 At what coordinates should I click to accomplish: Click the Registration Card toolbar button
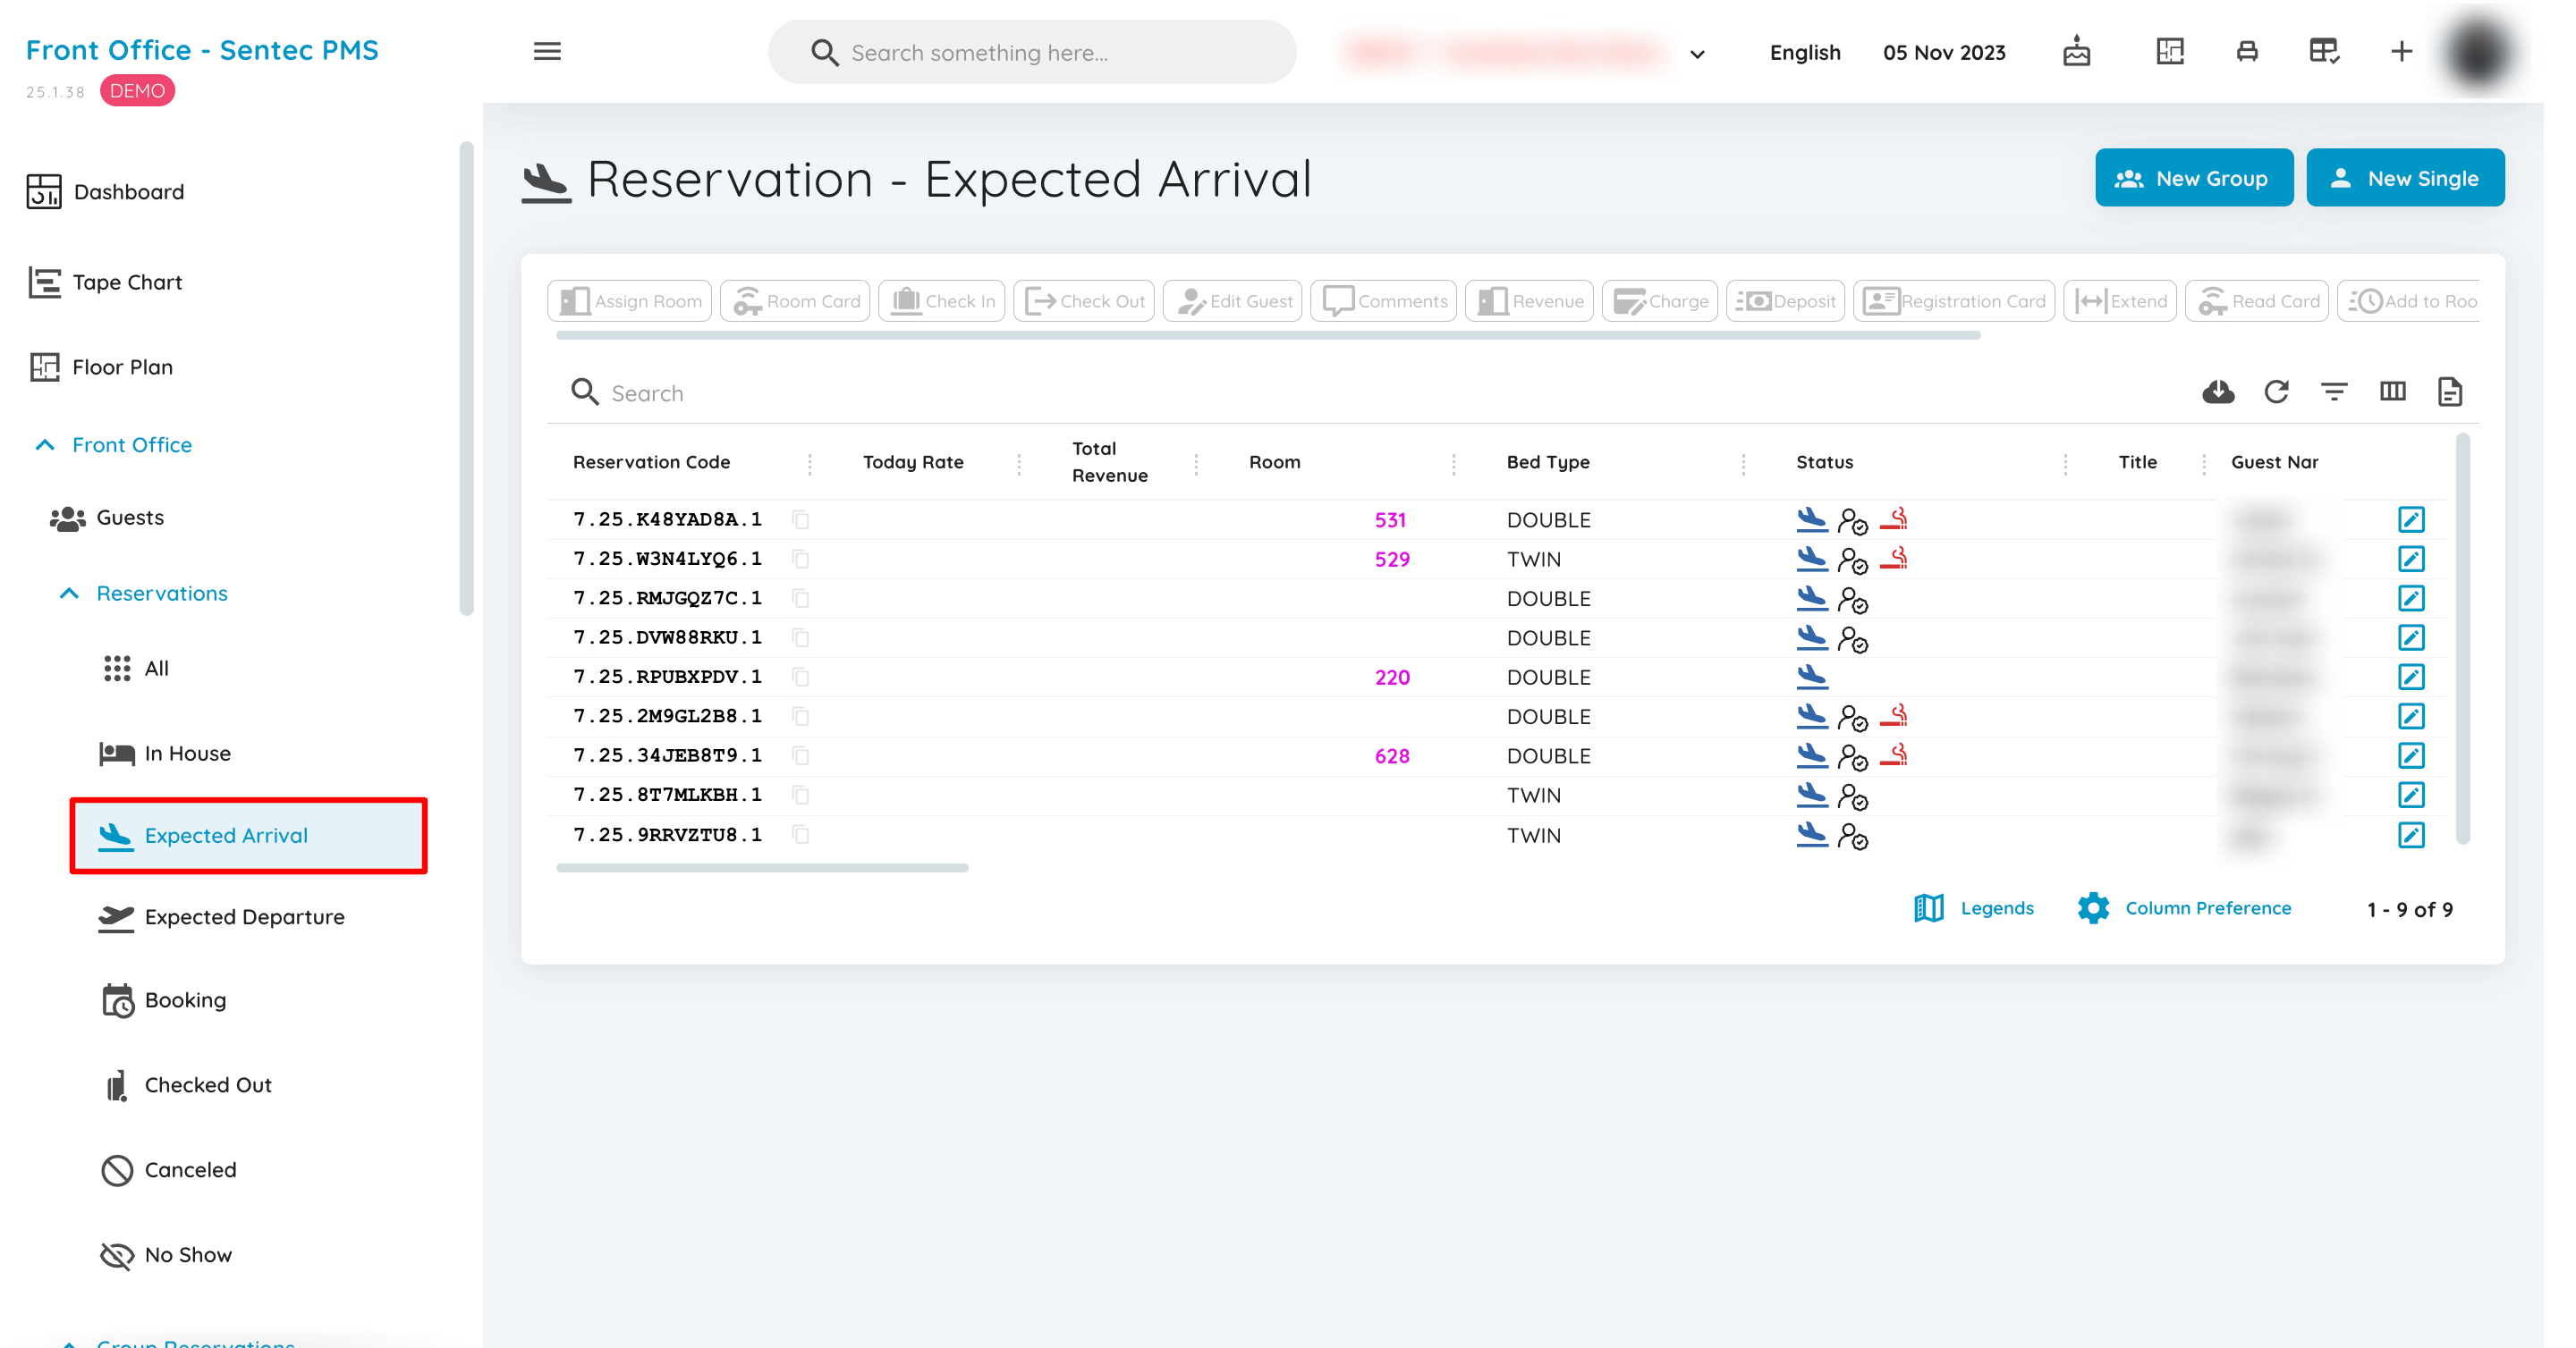click(x=1954, y=302)
